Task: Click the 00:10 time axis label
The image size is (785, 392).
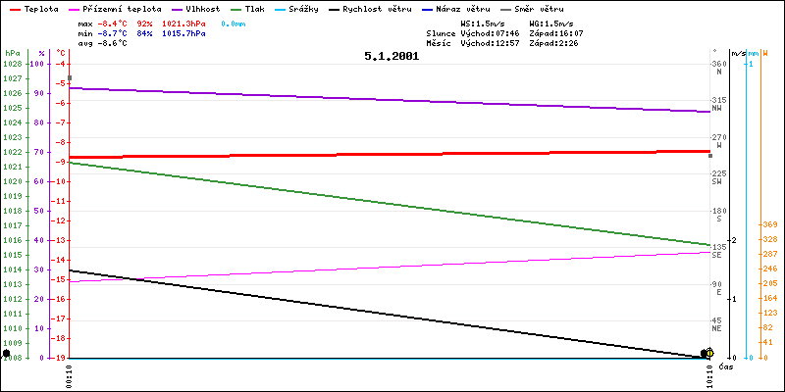Action: pyautogui.click(x=69, y=374)
